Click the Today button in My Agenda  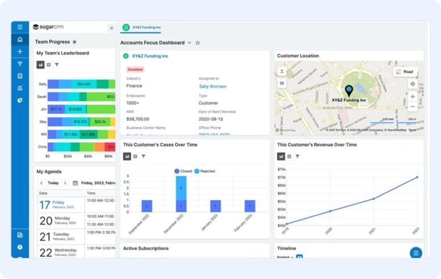tap(53, 183)
